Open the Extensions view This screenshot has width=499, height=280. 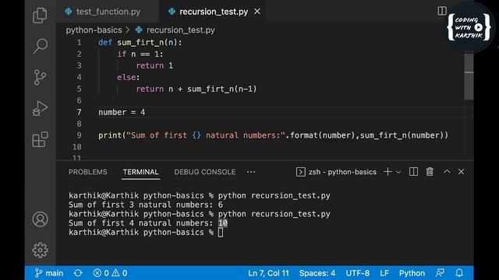point(40,139)
